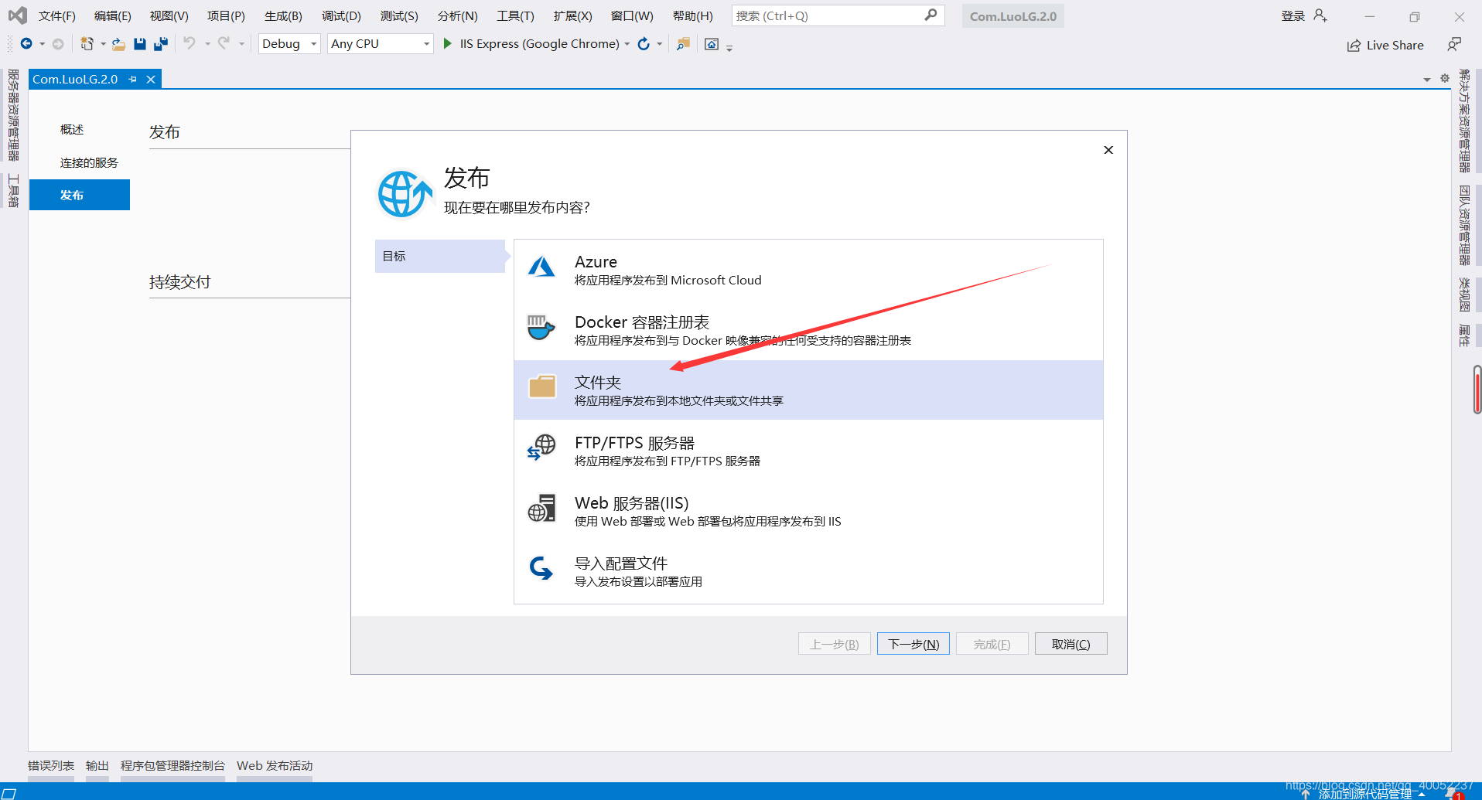Open the Web 发布活动 tab
Image resolution: width=1482 pixels, height=800 pixels.
click(x=275, y=766)
